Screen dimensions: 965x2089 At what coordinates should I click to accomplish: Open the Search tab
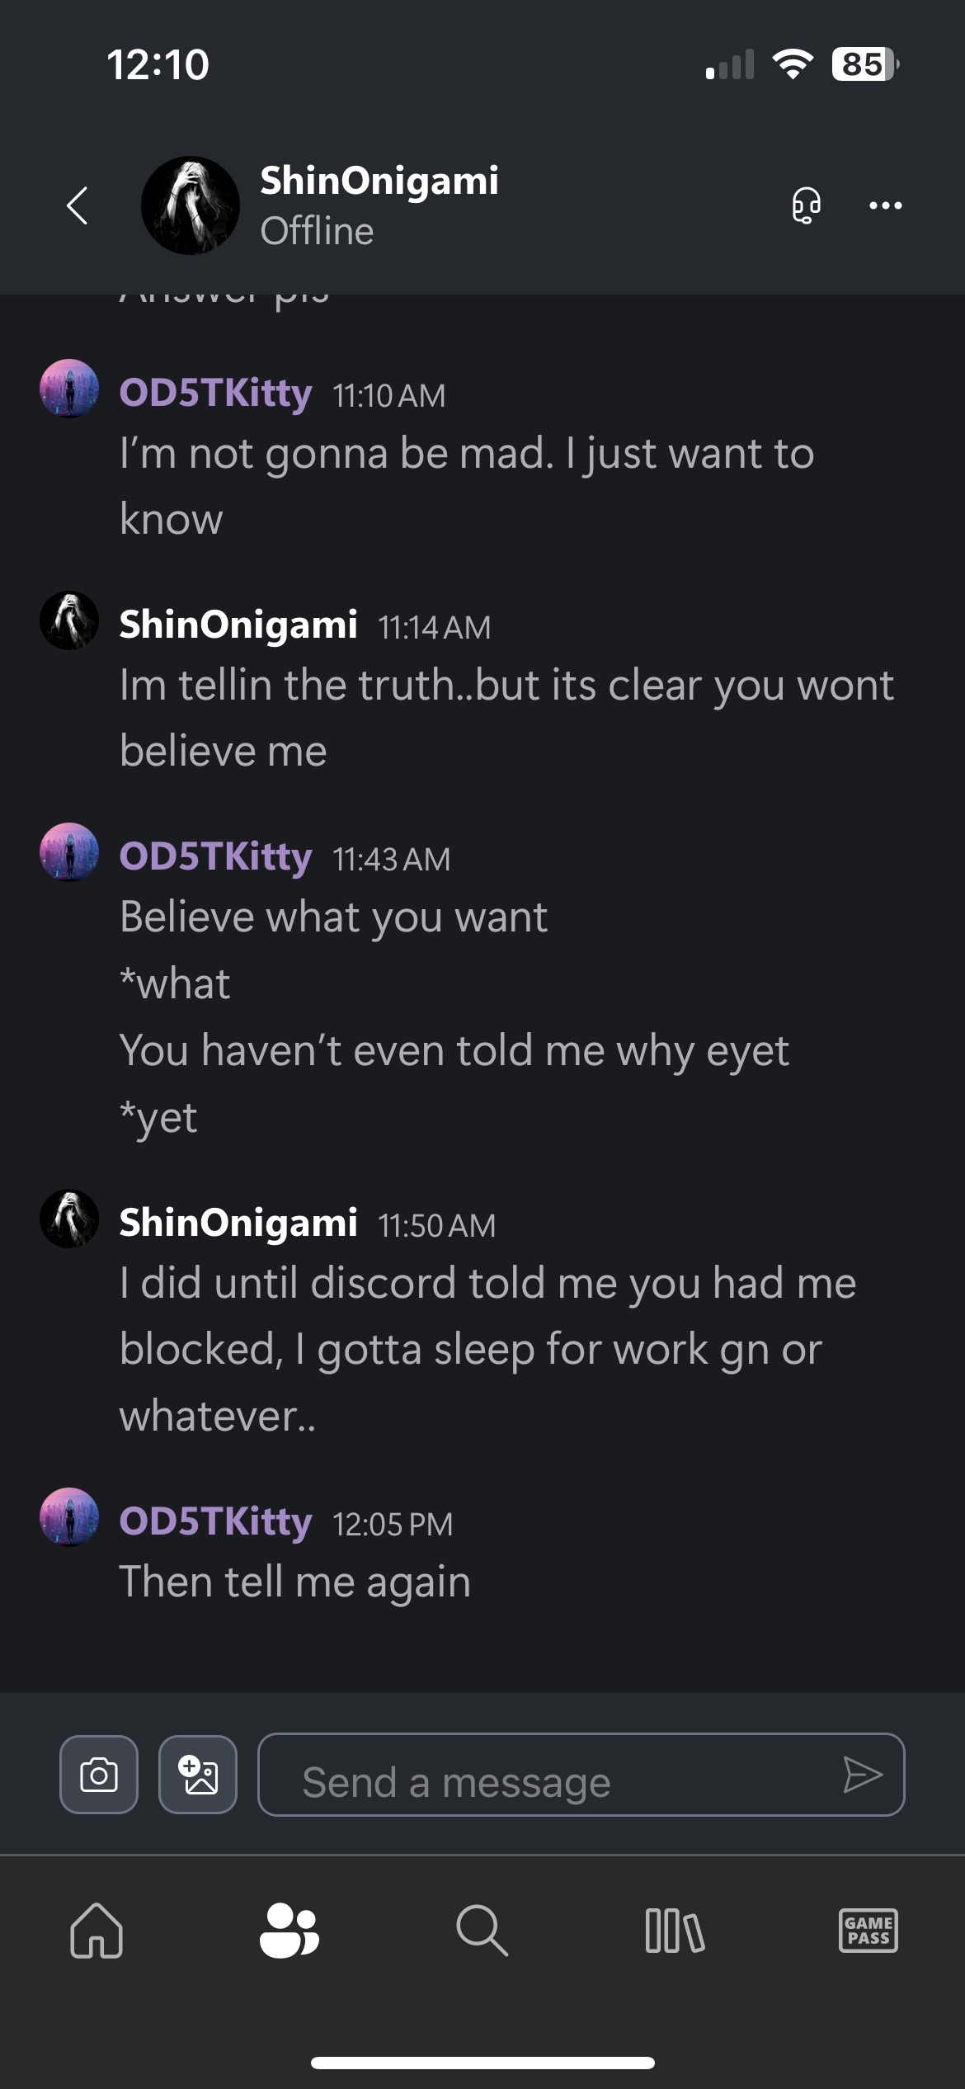(x=482, y=1931)
